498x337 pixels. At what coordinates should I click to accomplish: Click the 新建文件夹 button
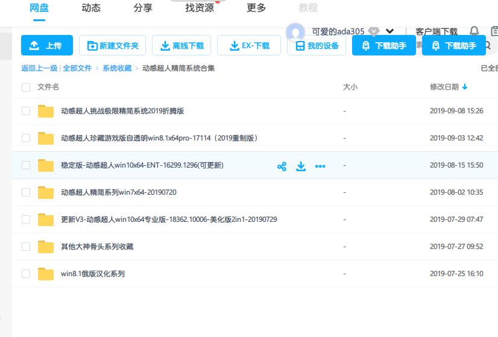(x=112, y=46)
